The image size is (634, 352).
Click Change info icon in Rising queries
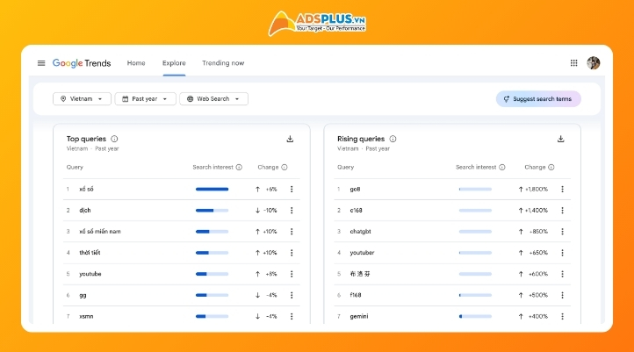(551, 168)
